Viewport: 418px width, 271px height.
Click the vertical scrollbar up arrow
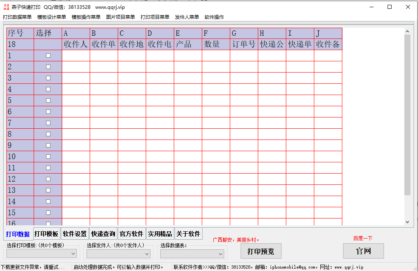pos(407,31)
